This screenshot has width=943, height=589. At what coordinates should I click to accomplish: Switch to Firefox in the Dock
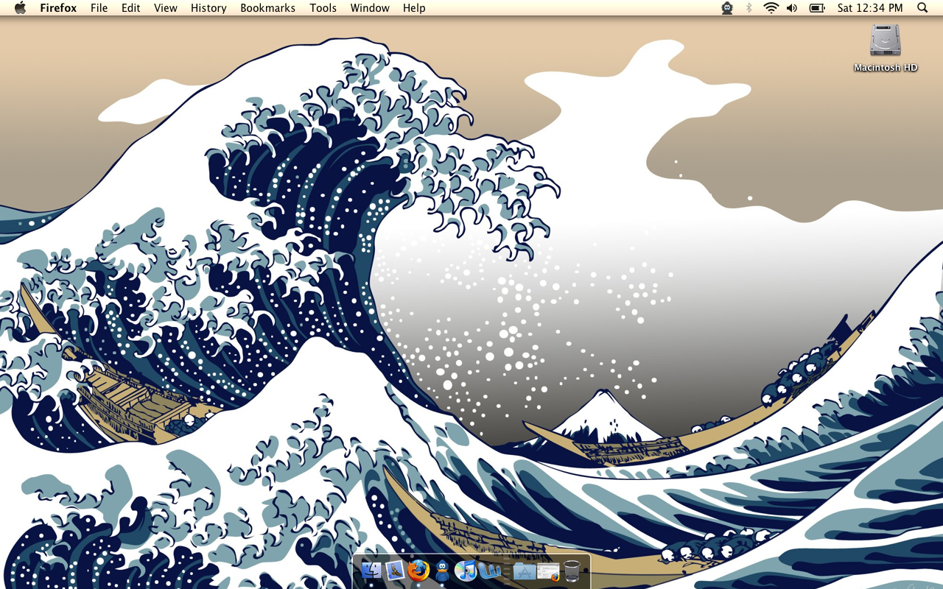click(418, 571)
